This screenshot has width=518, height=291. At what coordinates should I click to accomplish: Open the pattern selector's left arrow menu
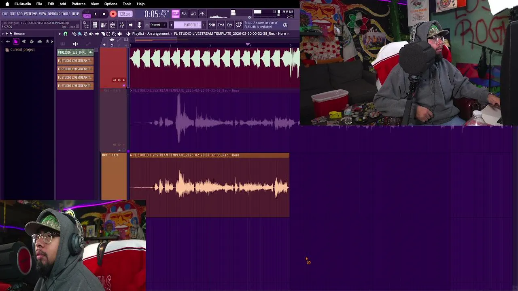171,25
